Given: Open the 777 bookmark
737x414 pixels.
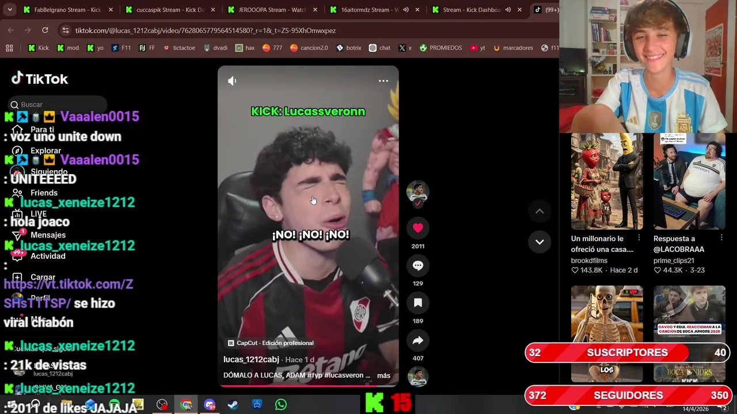Looking at the screenshot, I should tap(272, 48).
